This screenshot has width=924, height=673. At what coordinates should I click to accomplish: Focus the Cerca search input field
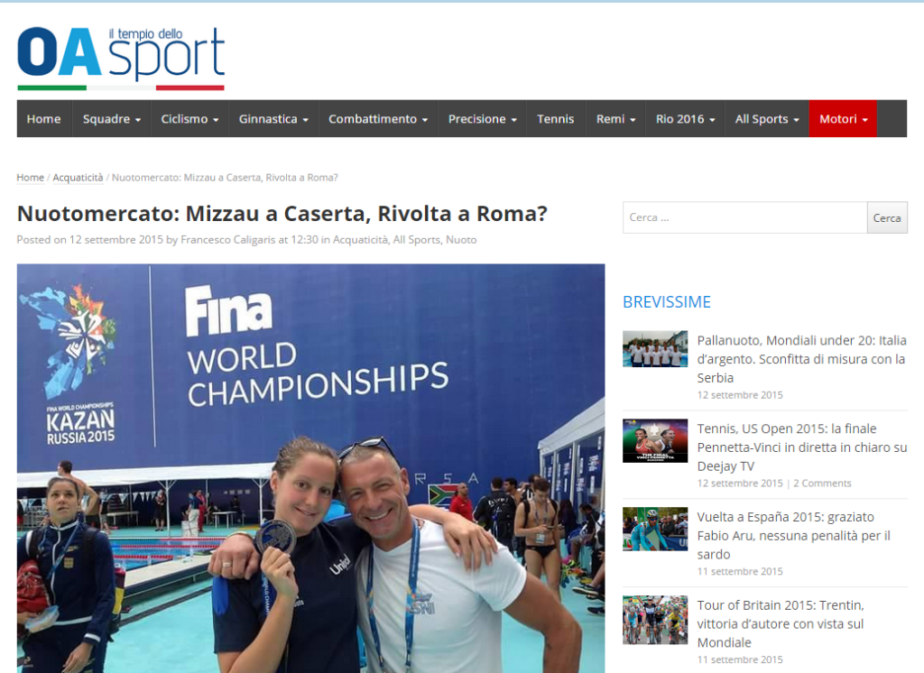(744, 217)
